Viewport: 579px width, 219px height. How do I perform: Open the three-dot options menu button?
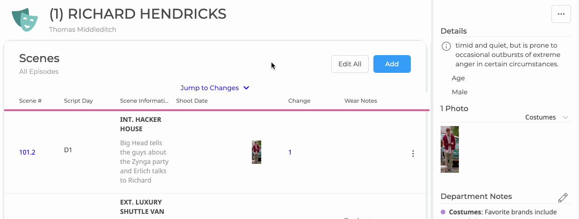561,14
